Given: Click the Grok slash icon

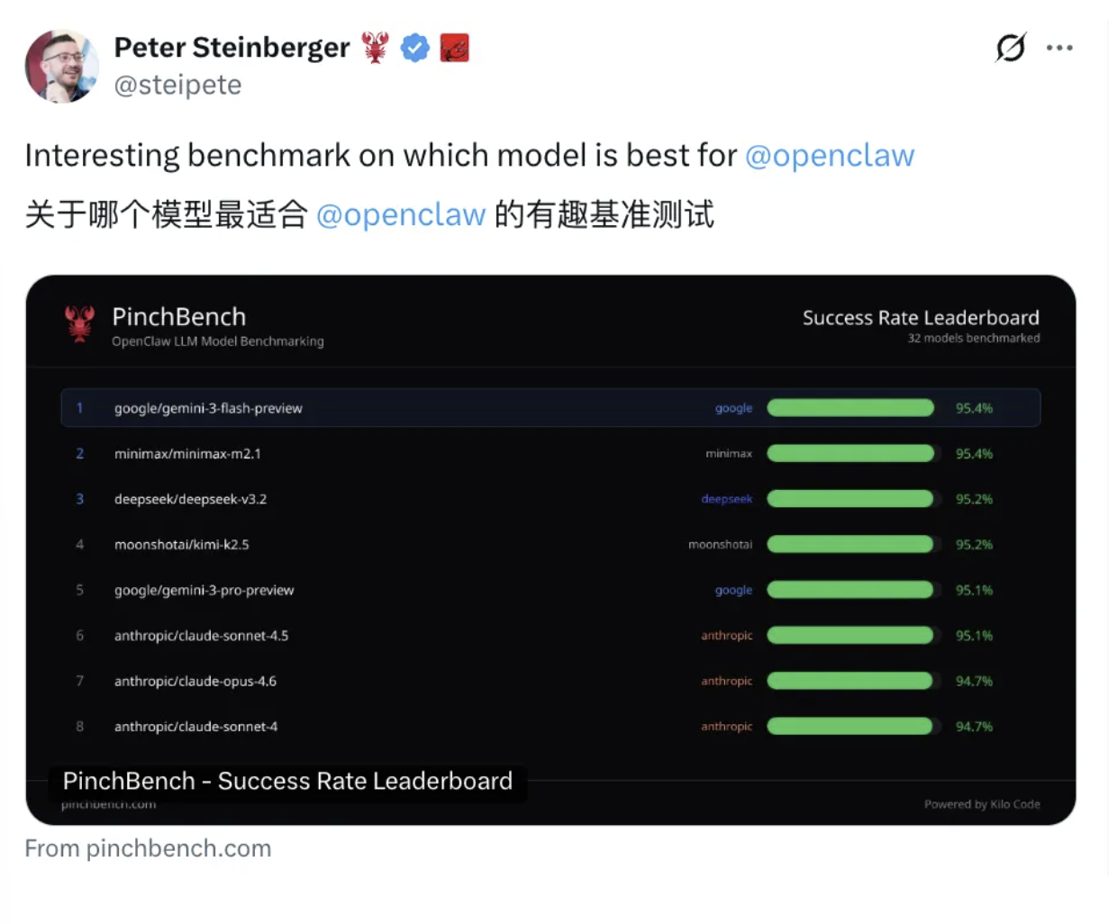Looking at the screenshot, I should [x=1011, y=47].
